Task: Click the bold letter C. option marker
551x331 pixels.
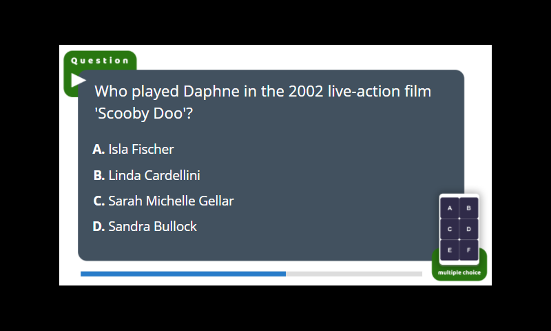Action: (x=98, y=201)
